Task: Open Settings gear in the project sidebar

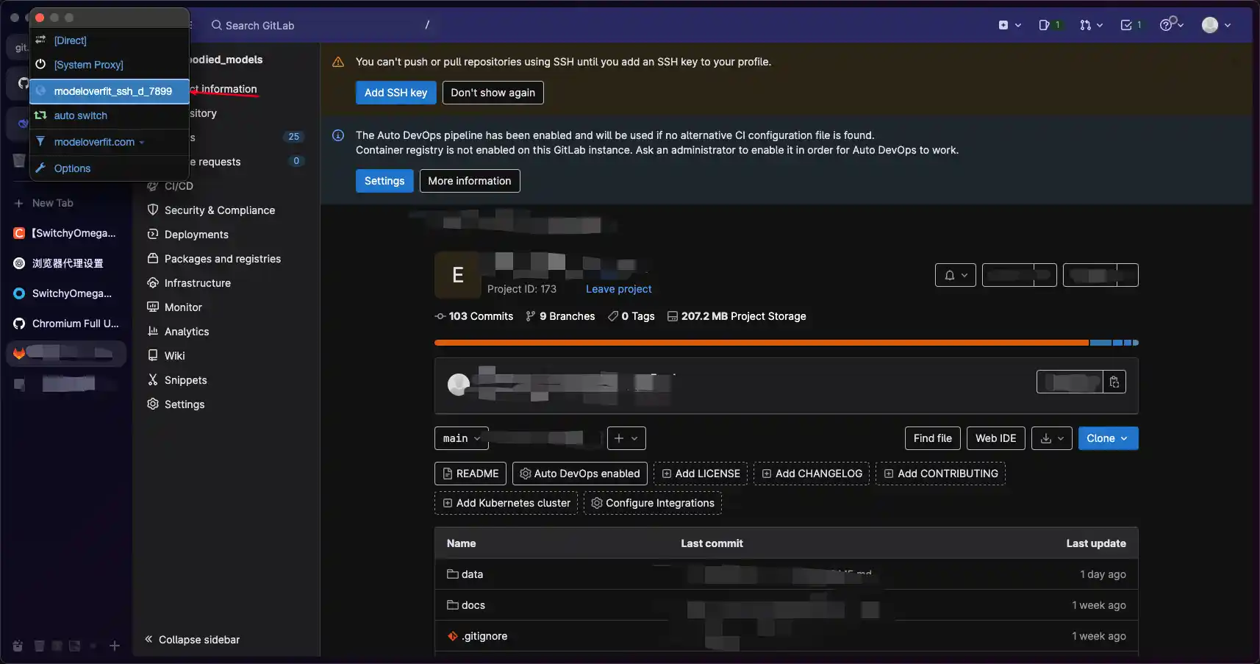Action: pos(153,404)
